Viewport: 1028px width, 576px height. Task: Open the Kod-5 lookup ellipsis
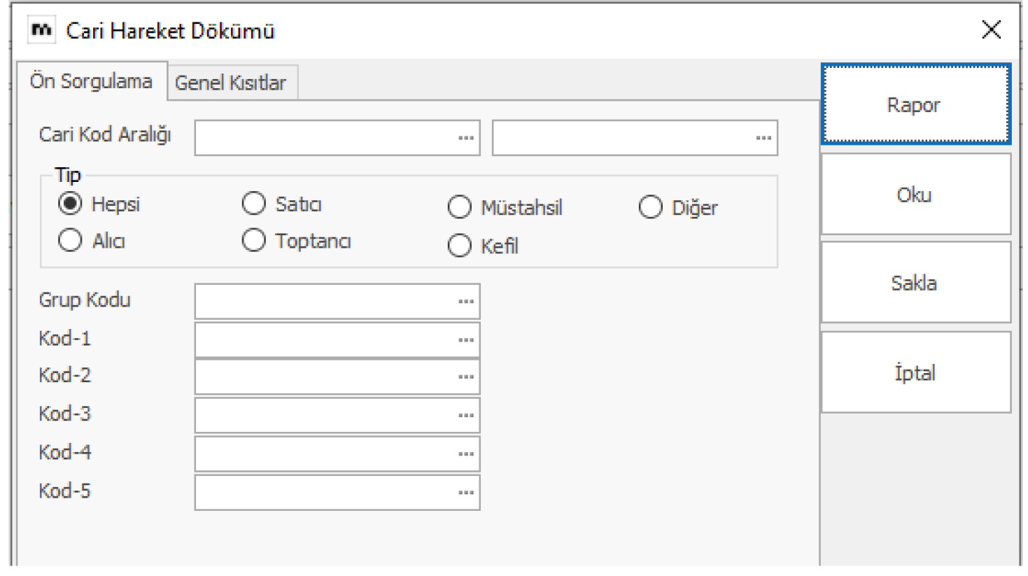466,493
